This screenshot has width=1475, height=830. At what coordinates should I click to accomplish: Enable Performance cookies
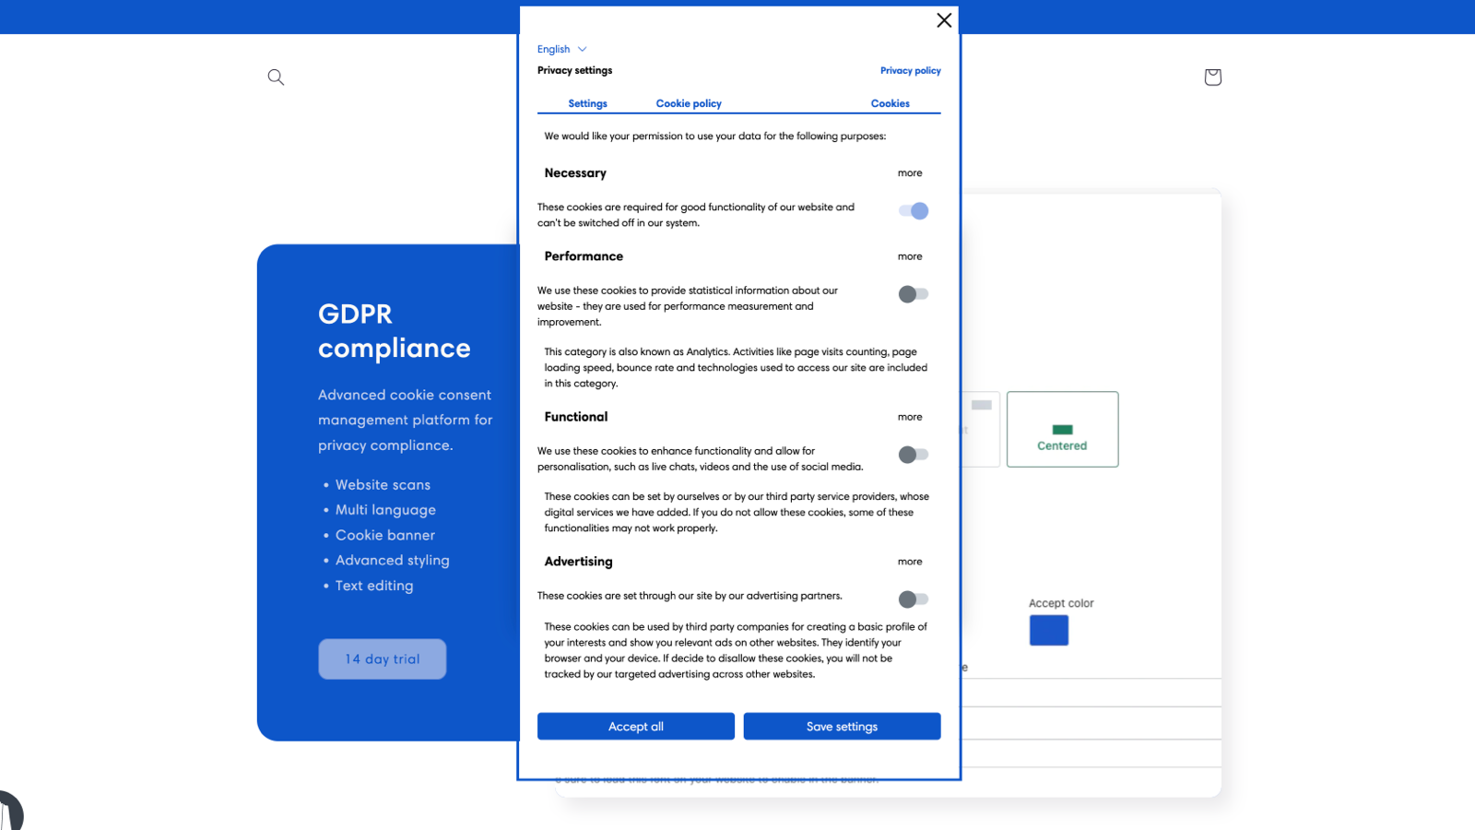point(913,294)
